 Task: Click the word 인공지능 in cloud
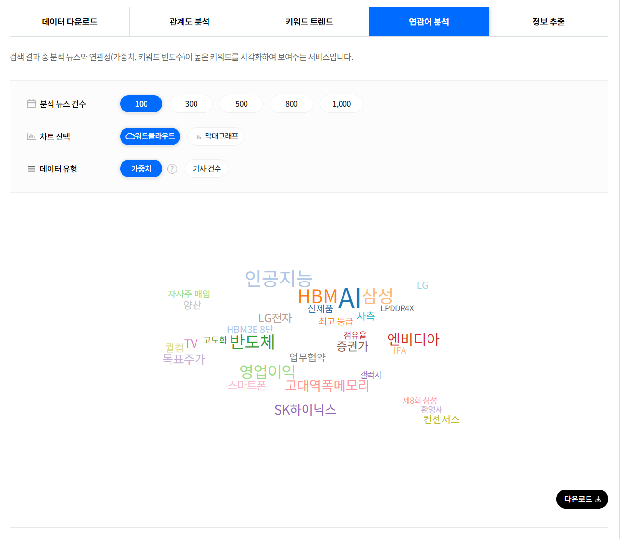[279, 279]
